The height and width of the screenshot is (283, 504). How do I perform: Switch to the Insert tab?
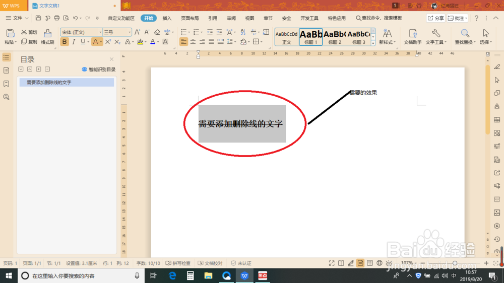pos(167,18)
